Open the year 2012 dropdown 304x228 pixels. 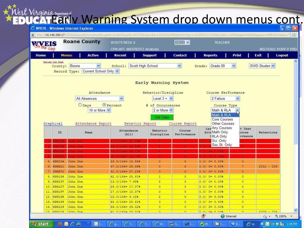pyautogui.click(x=182, y=42)
